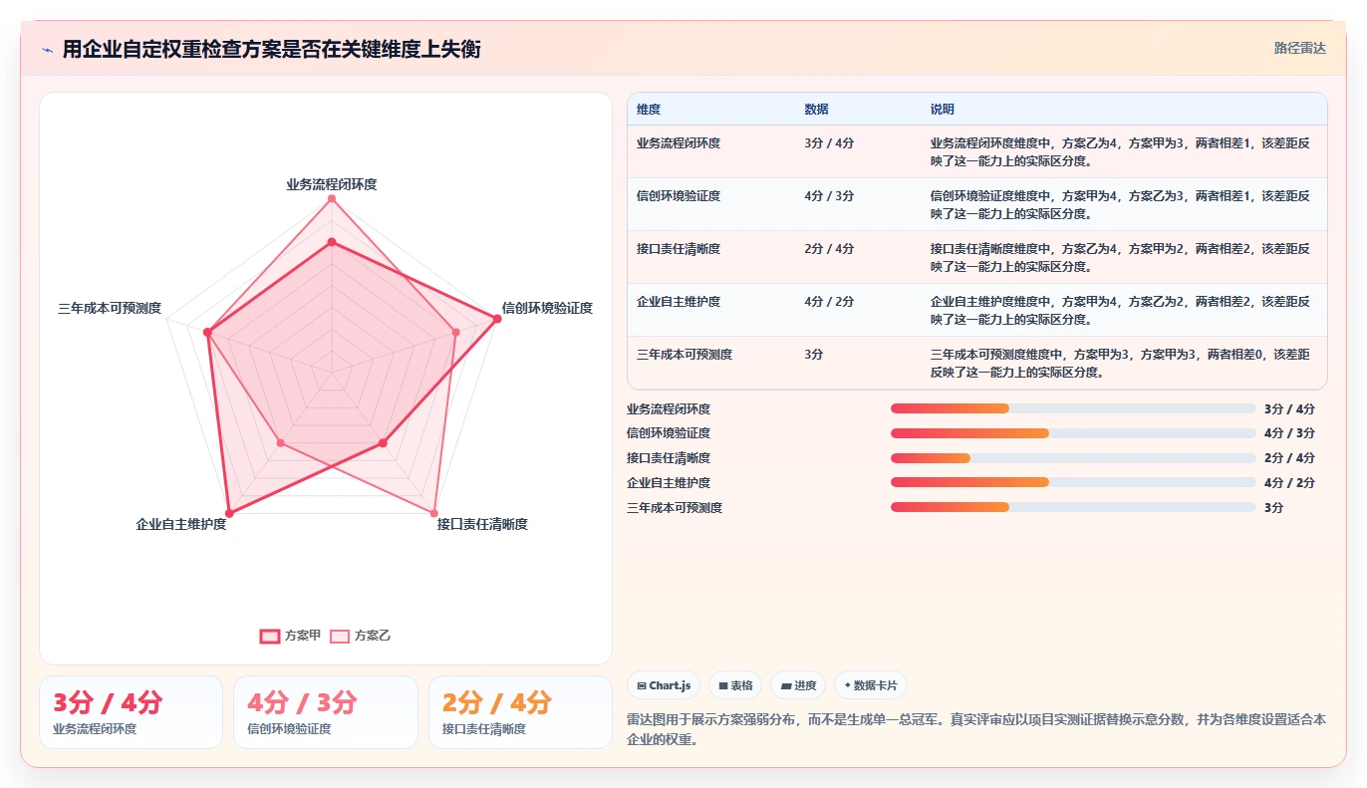Click the 业务流程闭环度 progress bar
The width and height of the screenshot is (1367, 788).
click(x=1073, y=408)
